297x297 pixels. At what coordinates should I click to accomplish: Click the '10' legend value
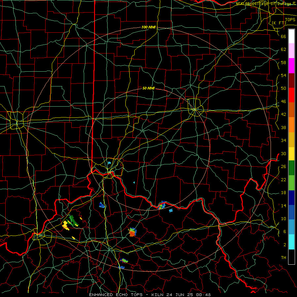(x=283, y=219)
